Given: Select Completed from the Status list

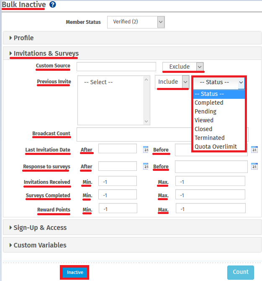Looking at the screenshot, I should coord(209,103).
